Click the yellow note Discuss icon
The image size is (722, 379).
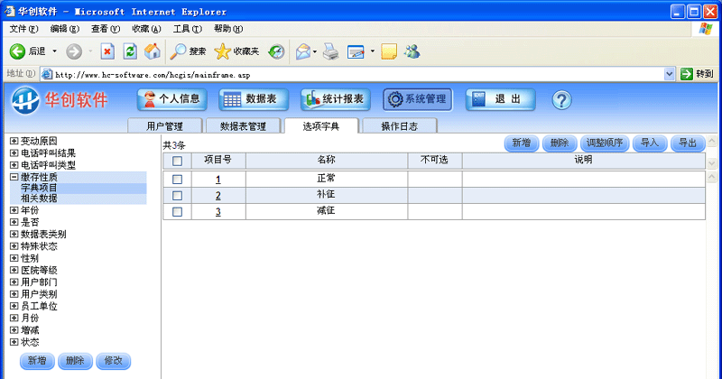(389, 51)
